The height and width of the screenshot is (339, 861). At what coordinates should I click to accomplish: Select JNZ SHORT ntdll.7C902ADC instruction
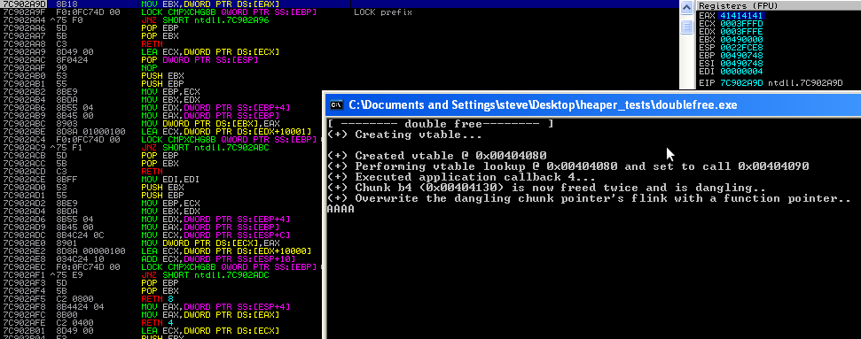coord(206,274)
